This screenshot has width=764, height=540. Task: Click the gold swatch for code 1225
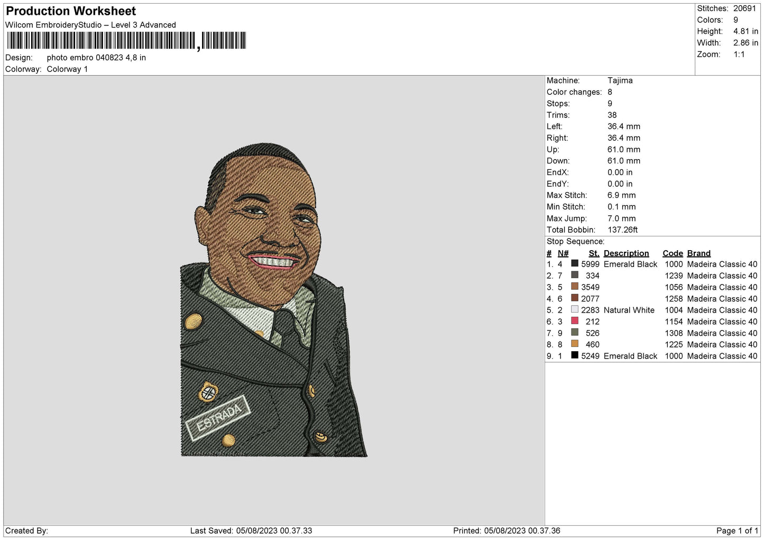point(575,344)
